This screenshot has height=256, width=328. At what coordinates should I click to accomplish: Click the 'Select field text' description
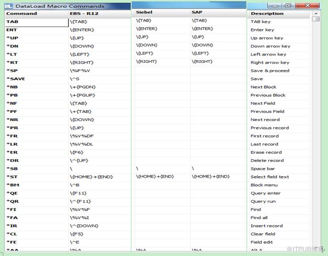tap(270, 177)
